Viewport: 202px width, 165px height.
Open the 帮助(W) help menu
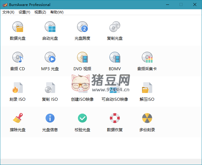coord(57,12)
